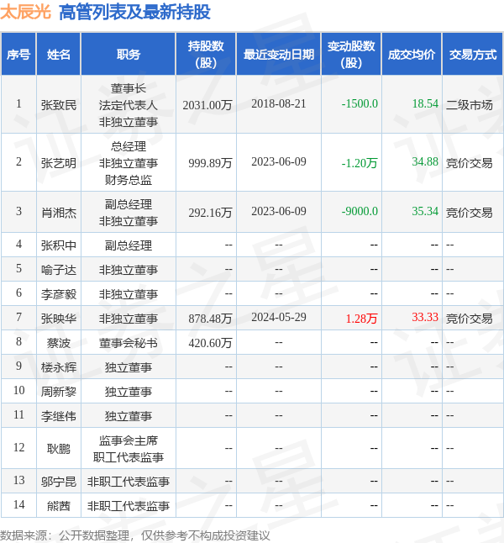The width and height of the screenshot is (504, 543).
Task: Click the change value -1500.0
Action: 360,103
